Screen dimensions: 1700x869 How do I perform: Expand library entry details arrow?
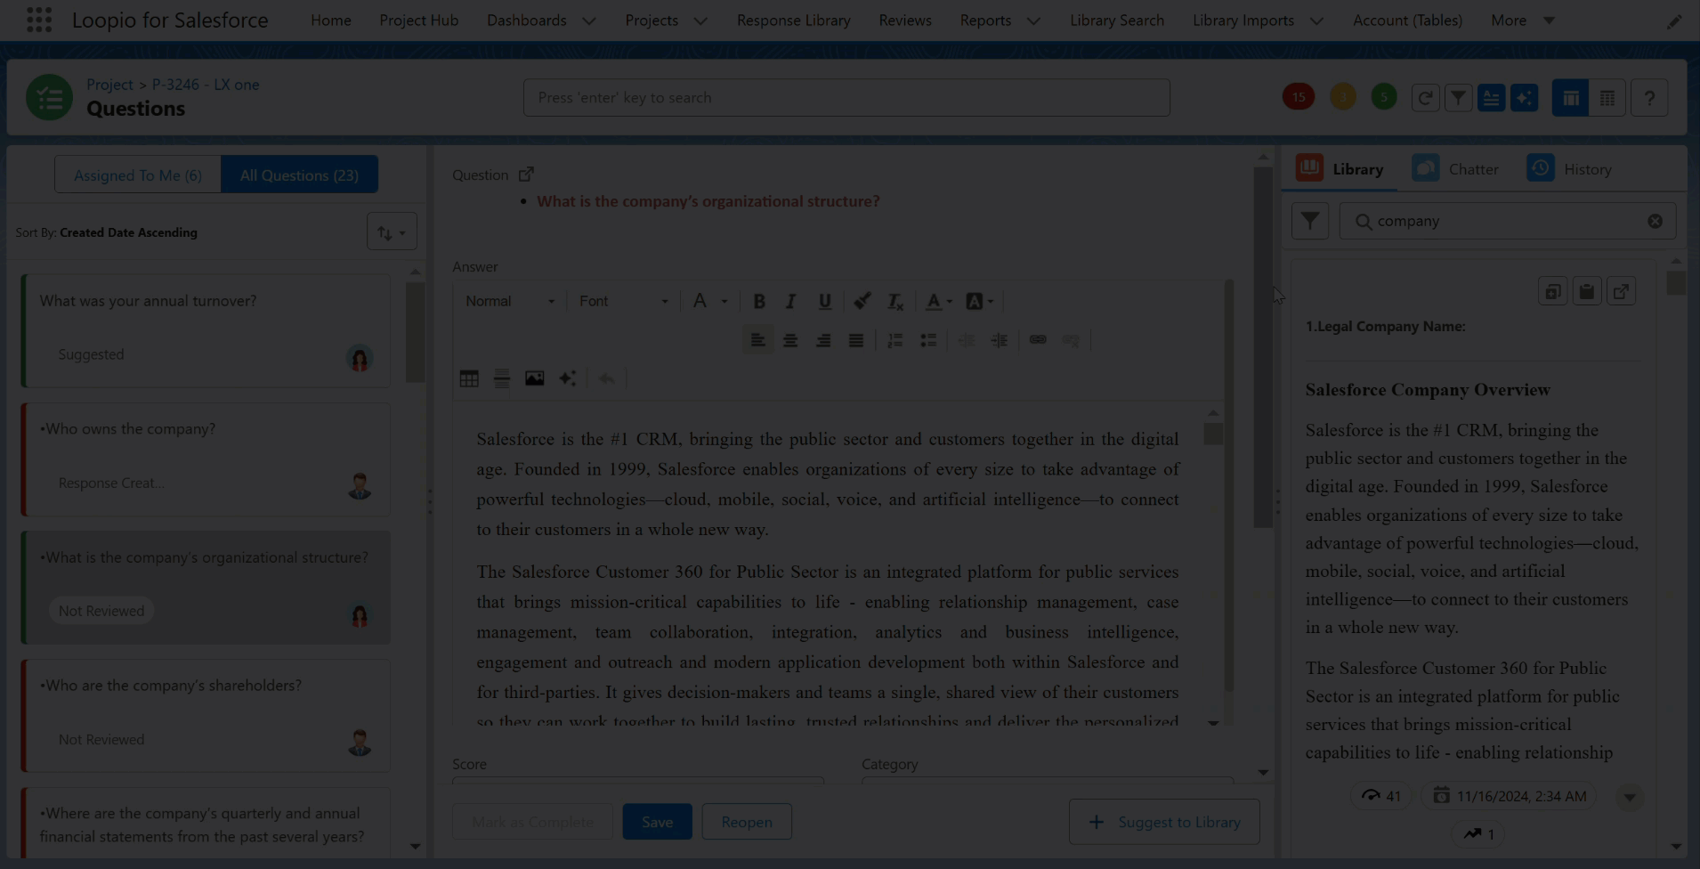point(1630,797)
